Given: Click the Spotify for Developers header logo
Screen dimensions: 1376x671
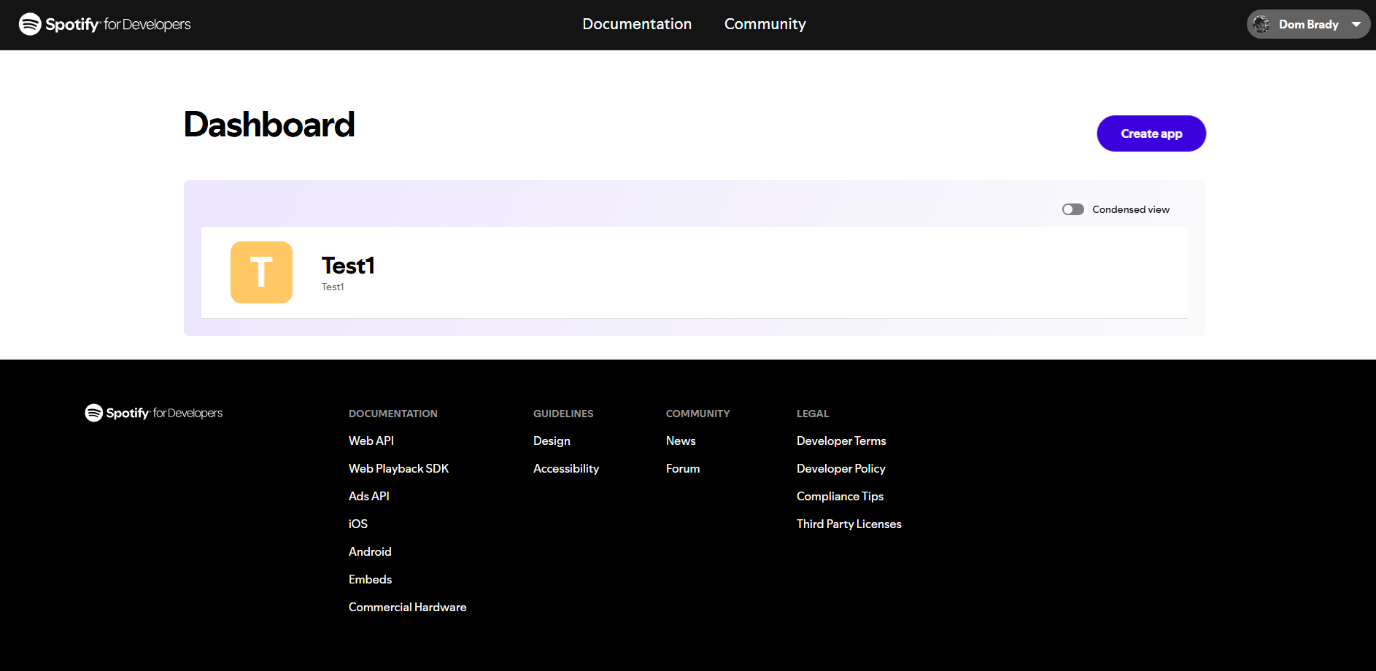Looking at the screenshot, I should click(105, 24).
